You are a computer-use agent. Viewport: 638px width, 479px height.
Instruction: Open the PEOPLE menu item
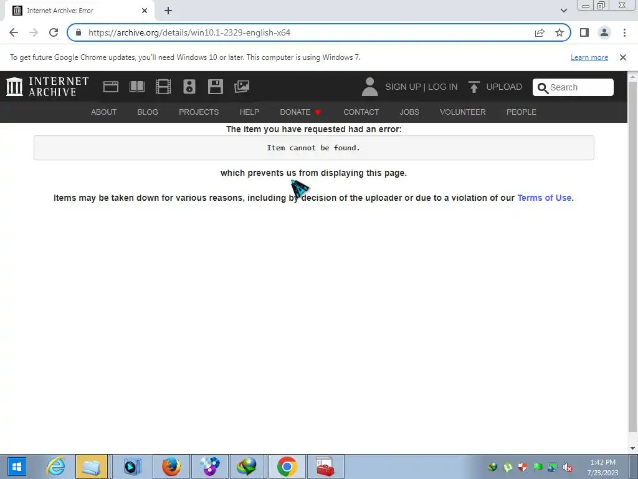click(521, 112)
